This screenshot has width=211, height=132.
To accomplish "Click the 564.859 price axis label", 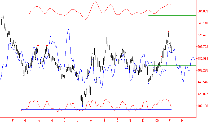I will tap(203, 11).
